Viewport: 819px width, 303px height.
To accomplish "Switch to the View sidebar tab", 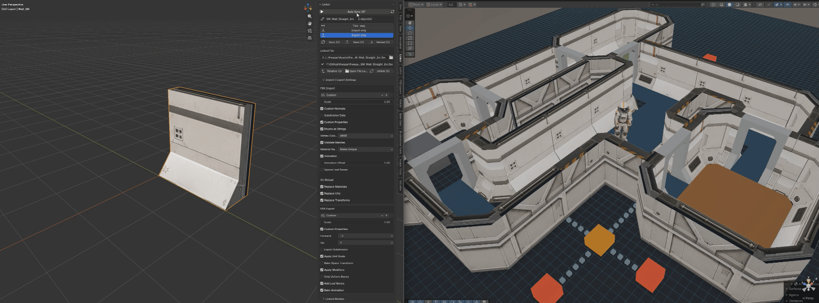I will pyautogui.click(x=400, y=28).
